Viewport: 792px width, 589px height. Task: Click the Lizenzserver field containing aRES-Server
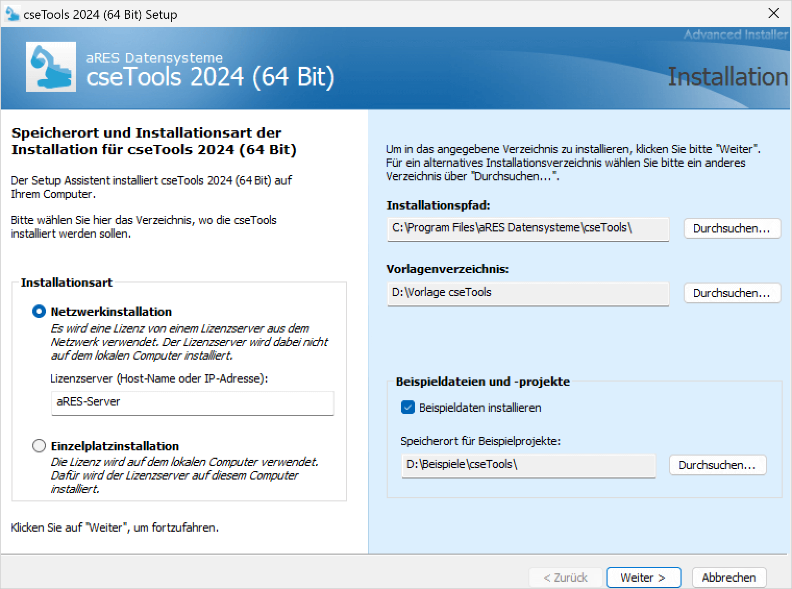click(x=192, y=402)
